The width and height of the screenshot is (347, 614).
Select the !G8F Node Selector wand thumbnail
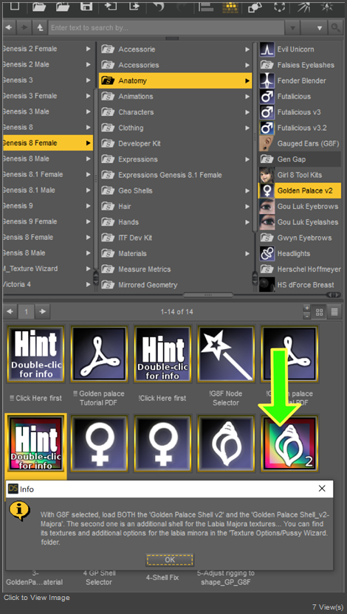(226, 354)
